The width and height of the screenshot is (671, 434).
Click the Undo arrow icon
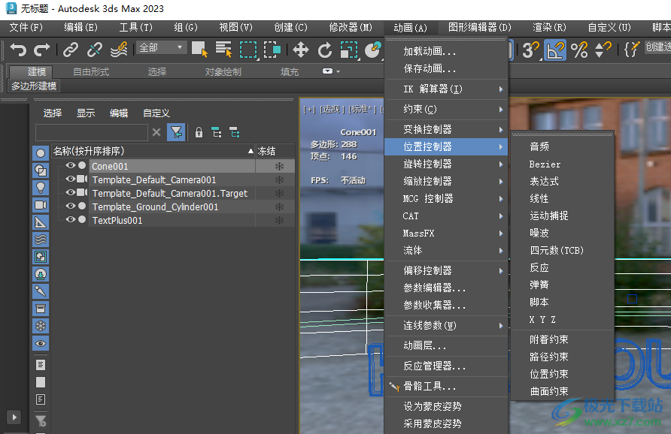pos(18,50)
